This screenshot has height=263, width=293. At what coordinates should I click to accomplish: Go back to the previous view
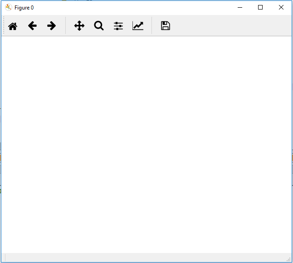tap(32, 26)
